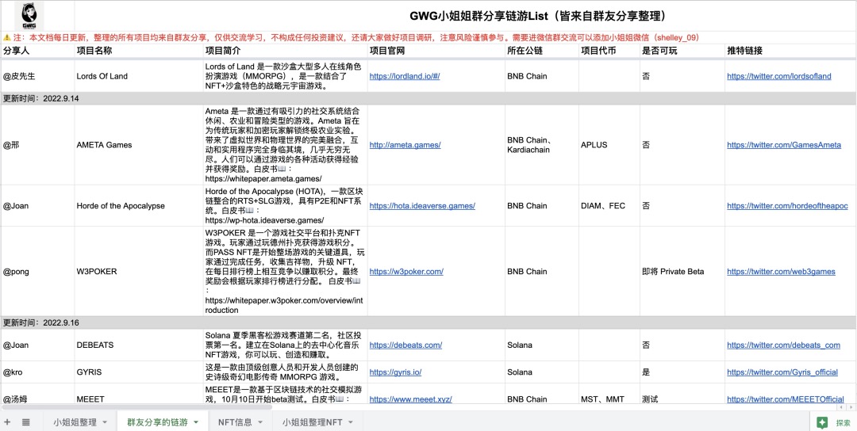This screenshot has width=857, height=431.
Task: Open the ameta.games website link
Action: [x=405, y=145]
